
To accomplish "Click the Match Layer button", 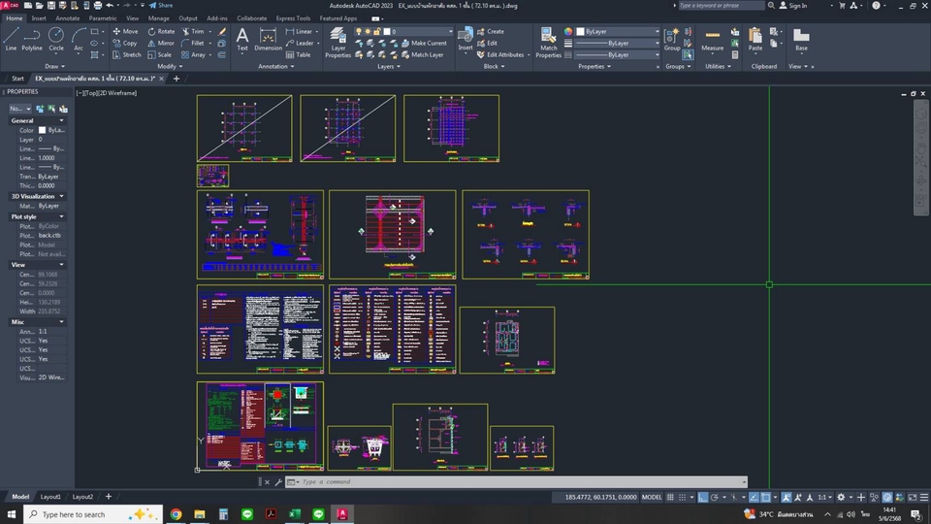I will pyautogui.click(x=422, y=54).
